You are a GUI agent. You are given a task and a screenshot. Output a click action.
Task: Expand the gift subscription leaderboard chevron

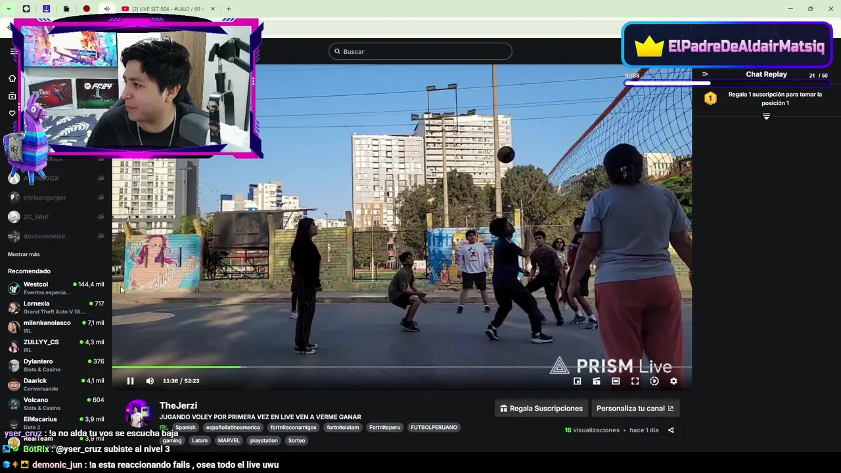pos(766,116)
